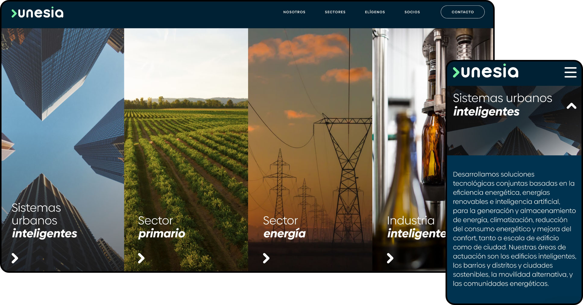Open the Nosotros menu item
The width and height of the screenshot is (583, 305).
pos(294,12)
